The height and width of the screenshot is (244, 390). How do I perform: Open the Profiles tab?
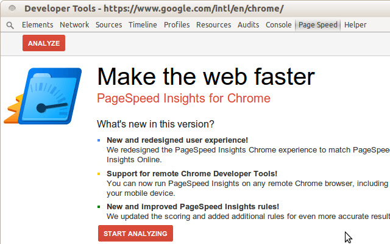[x=177, y=25]
